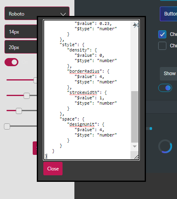Click the second slider thumb
Image resolution: width=177 pixels, height=199 pixels.
[x=27, y=96]
